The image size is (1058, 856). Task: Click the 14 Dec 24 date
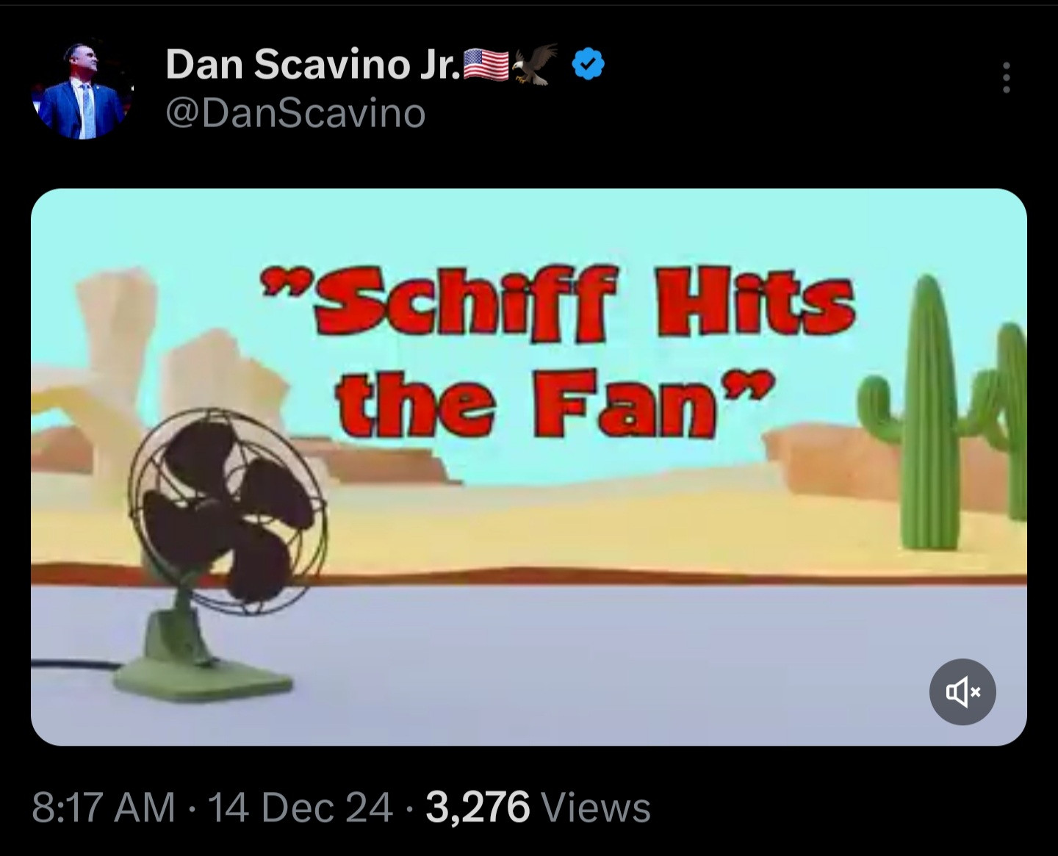point(301,807)
